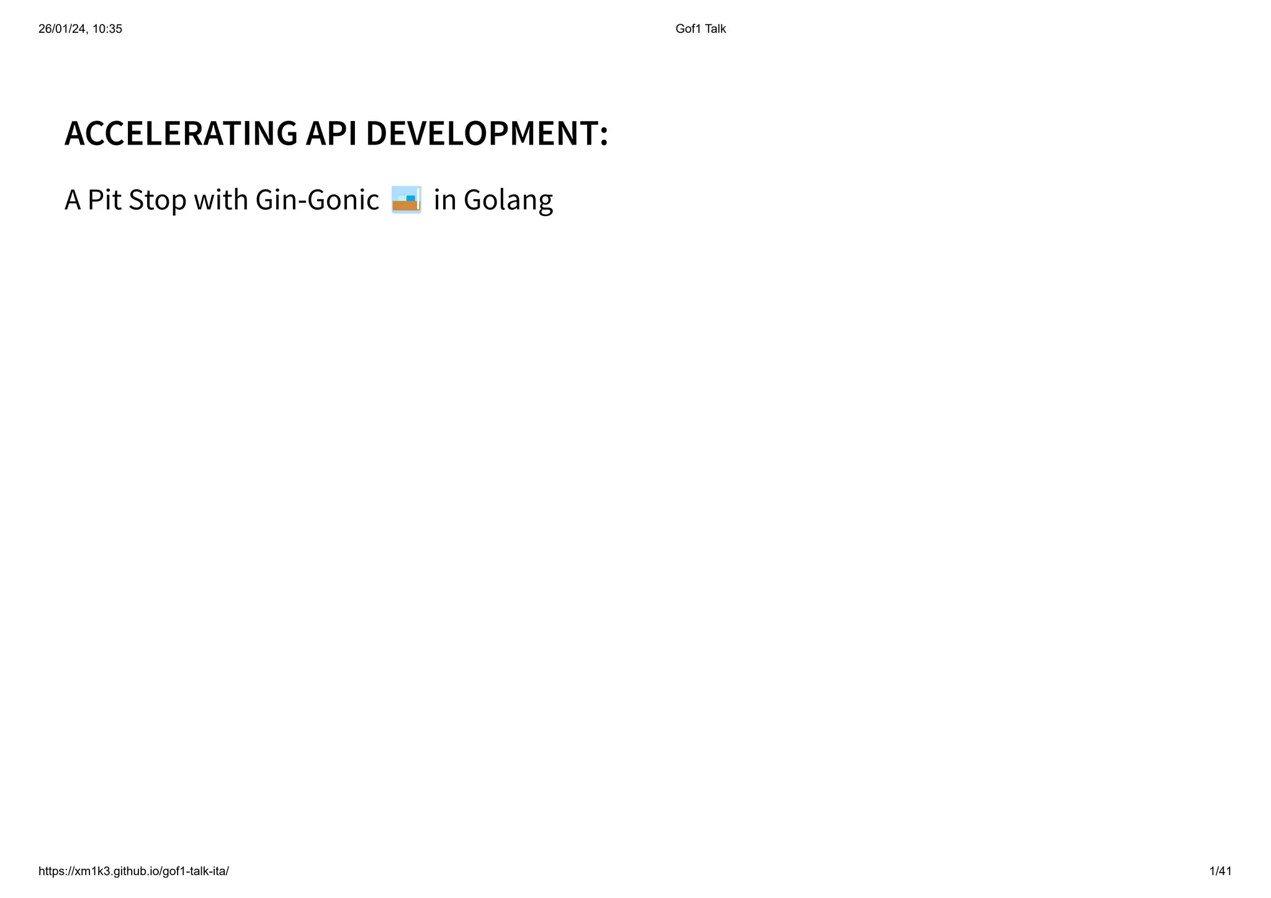Click the word in before Golang

[444, 200]
